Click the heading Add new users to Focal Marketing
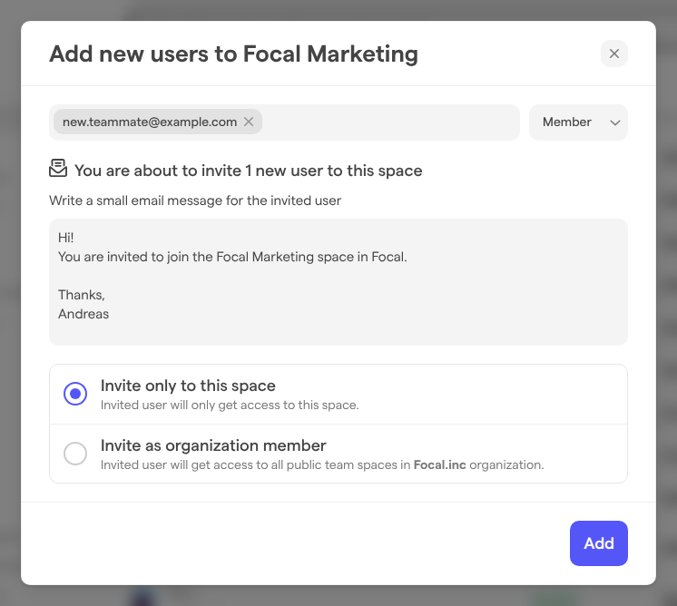The image size is (677, 606). [233, 54]
